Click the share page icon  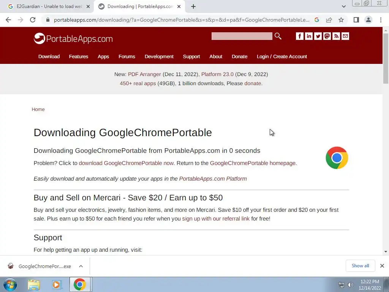[329, 20]
